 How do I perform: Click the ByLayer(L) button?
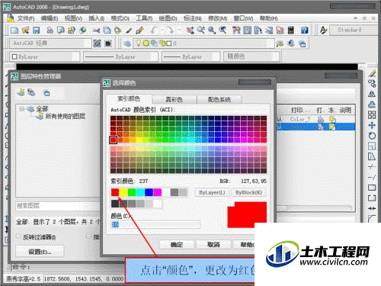(x=212, y=192)
